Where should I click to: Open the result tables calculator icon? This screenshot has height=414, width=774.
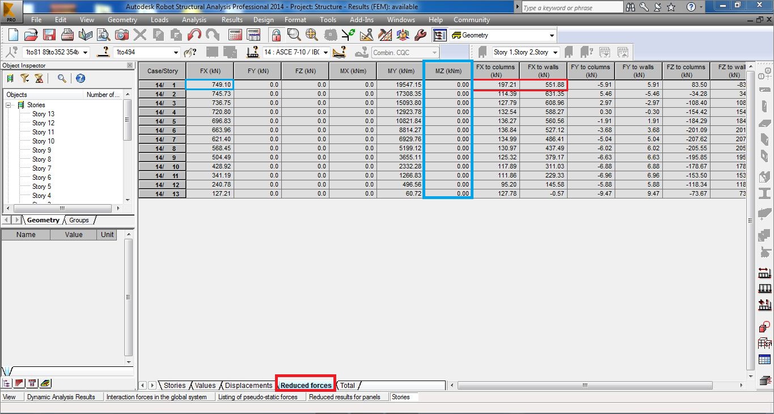point(253,35)
